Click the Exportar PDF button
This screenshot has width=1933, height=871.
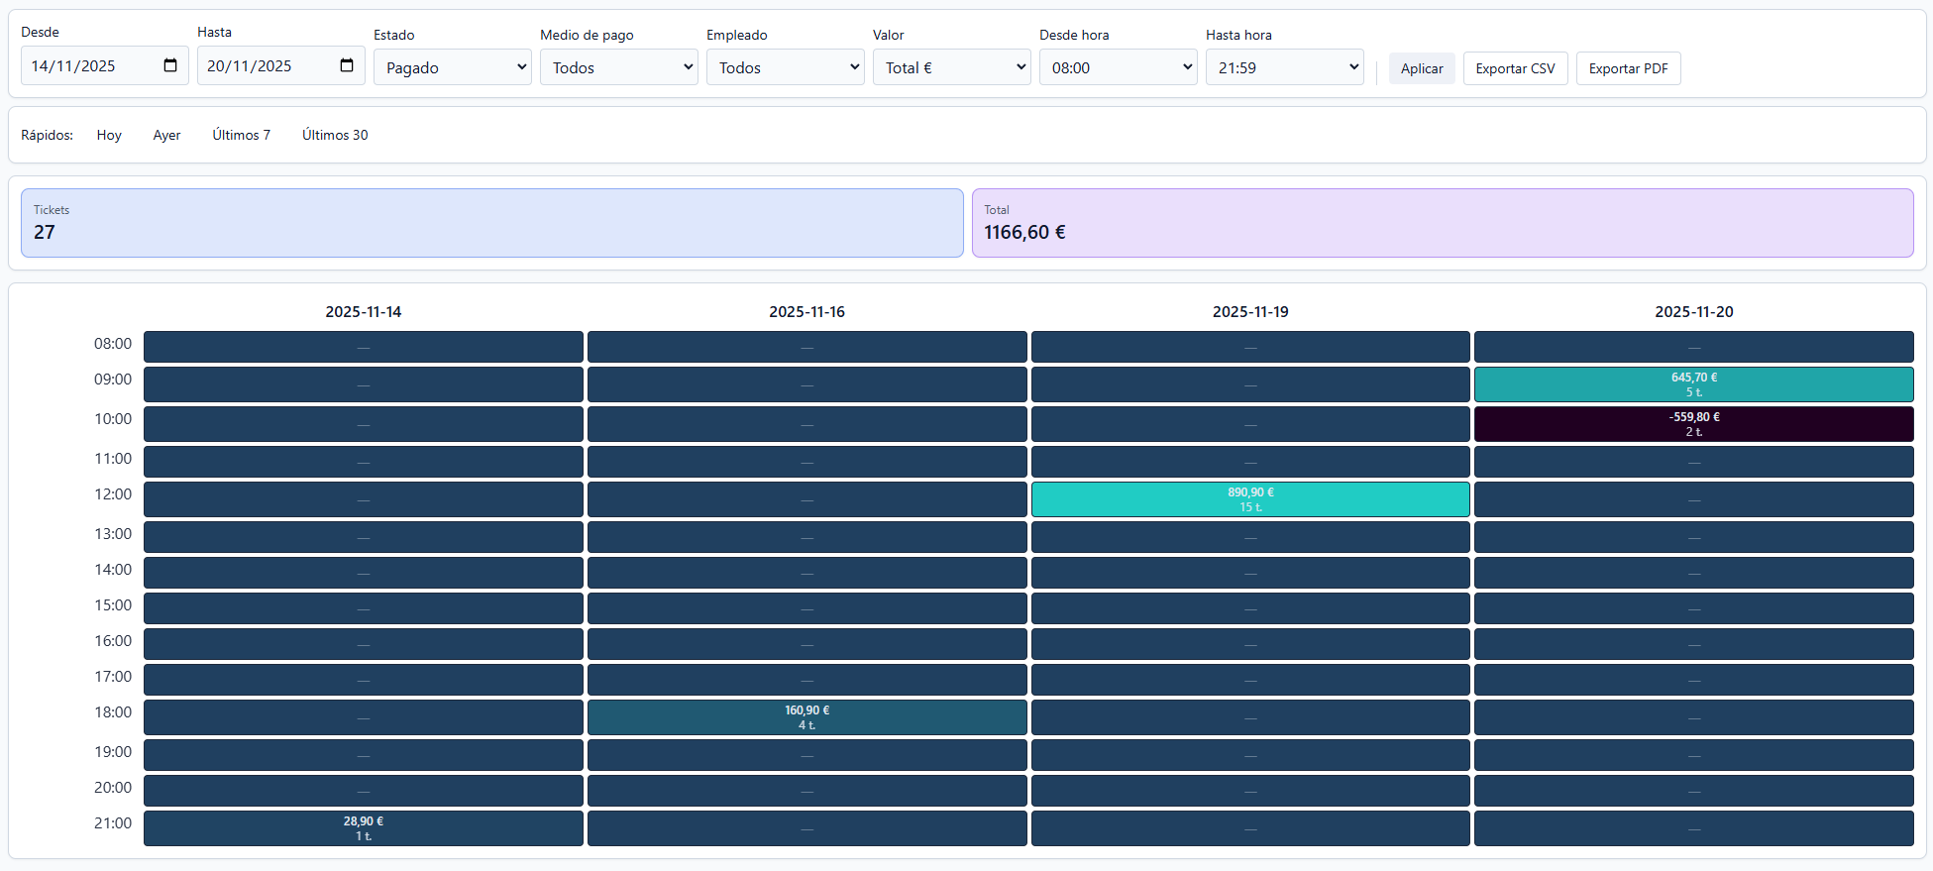pos(1628,68)
